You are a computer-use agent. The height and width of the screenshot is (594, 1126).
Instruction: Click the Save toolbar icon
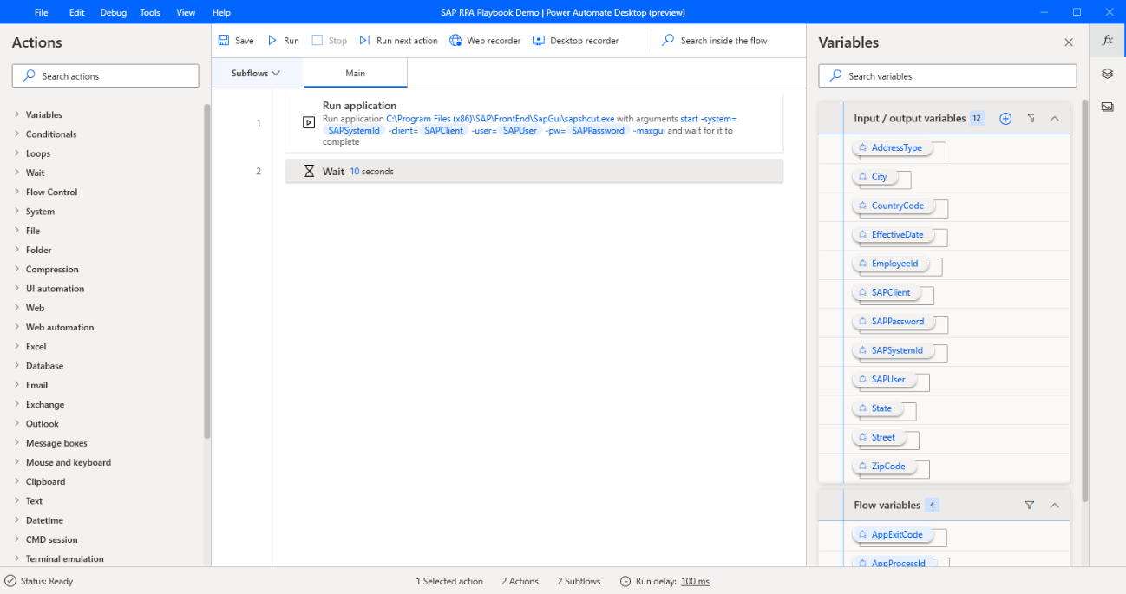click(224, 41)
